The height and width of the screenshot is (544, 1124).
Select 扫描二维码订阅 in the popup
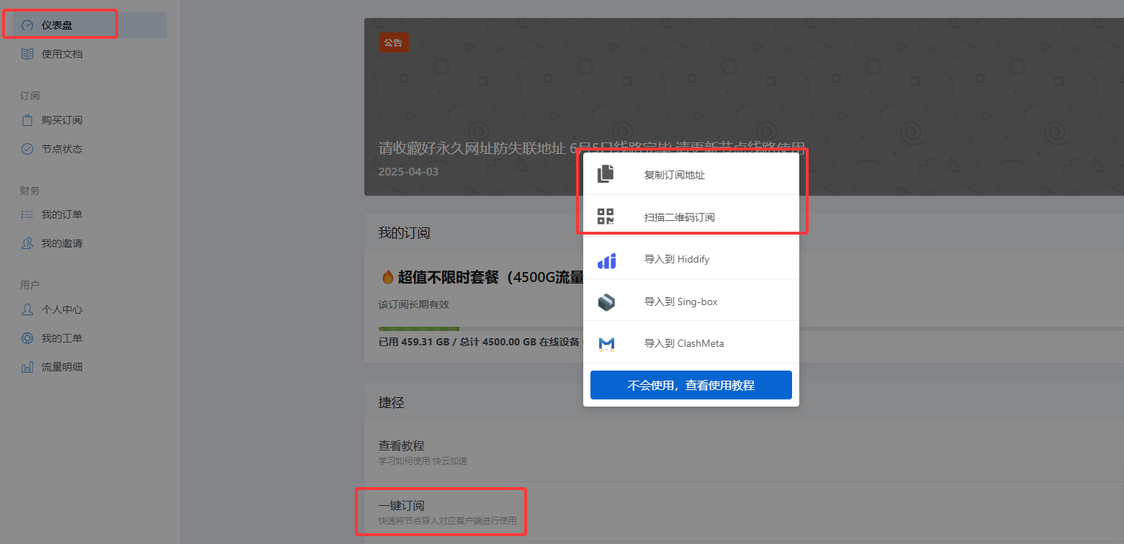(x=691, y=217)
